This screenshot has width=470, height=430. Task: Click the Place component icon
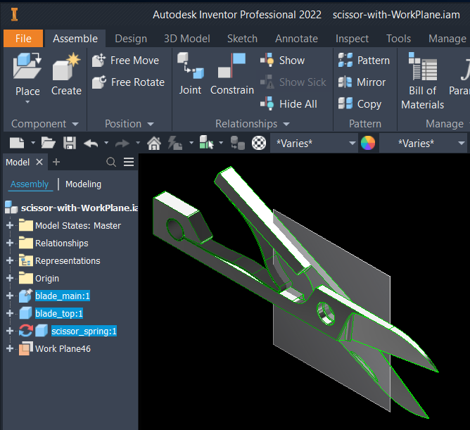(x=27, y=67)
